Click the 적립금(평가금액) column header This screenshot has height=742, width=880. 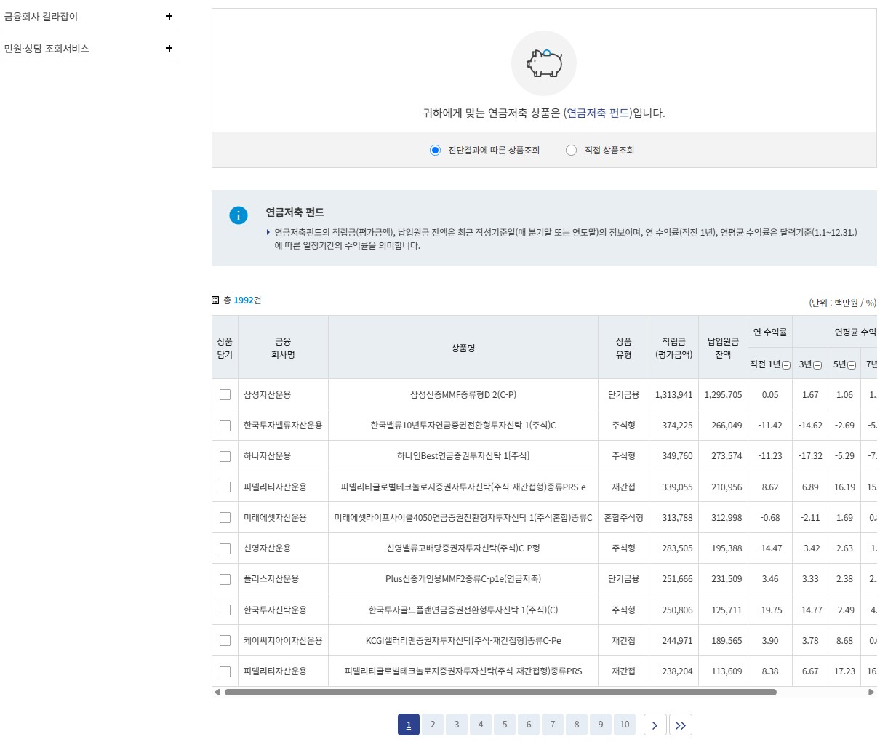674,348
